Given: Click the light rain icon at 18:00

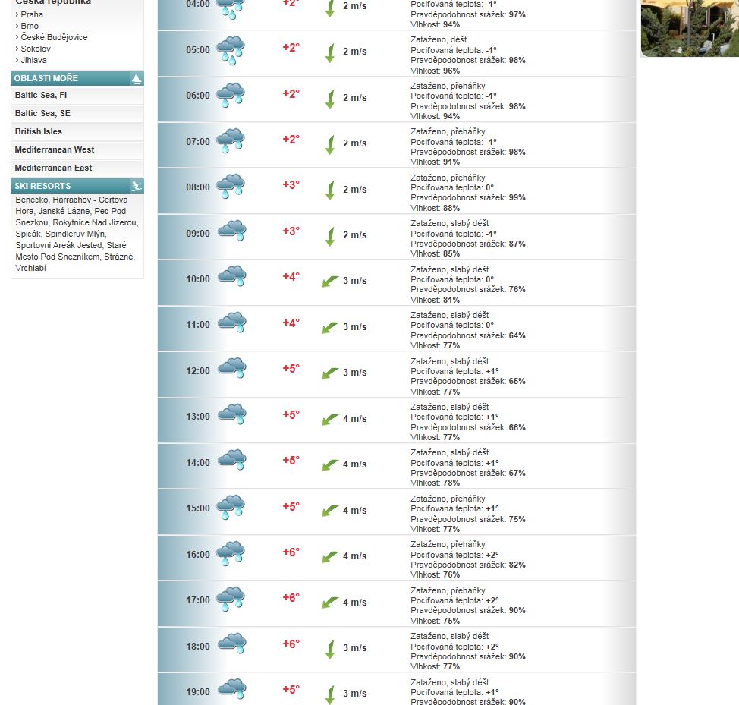Looking at the screenshot, I should 231,644.
